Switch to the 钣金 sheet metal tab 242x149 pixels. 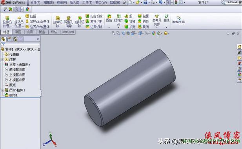pyautogui.click(x=42, y=32)
